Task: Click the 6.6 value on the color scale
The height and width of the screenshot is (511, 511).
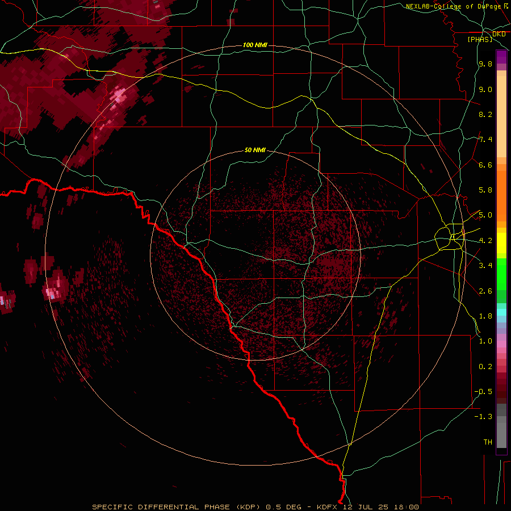Action: 485,165
